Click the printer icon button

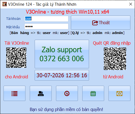[41, 93]
